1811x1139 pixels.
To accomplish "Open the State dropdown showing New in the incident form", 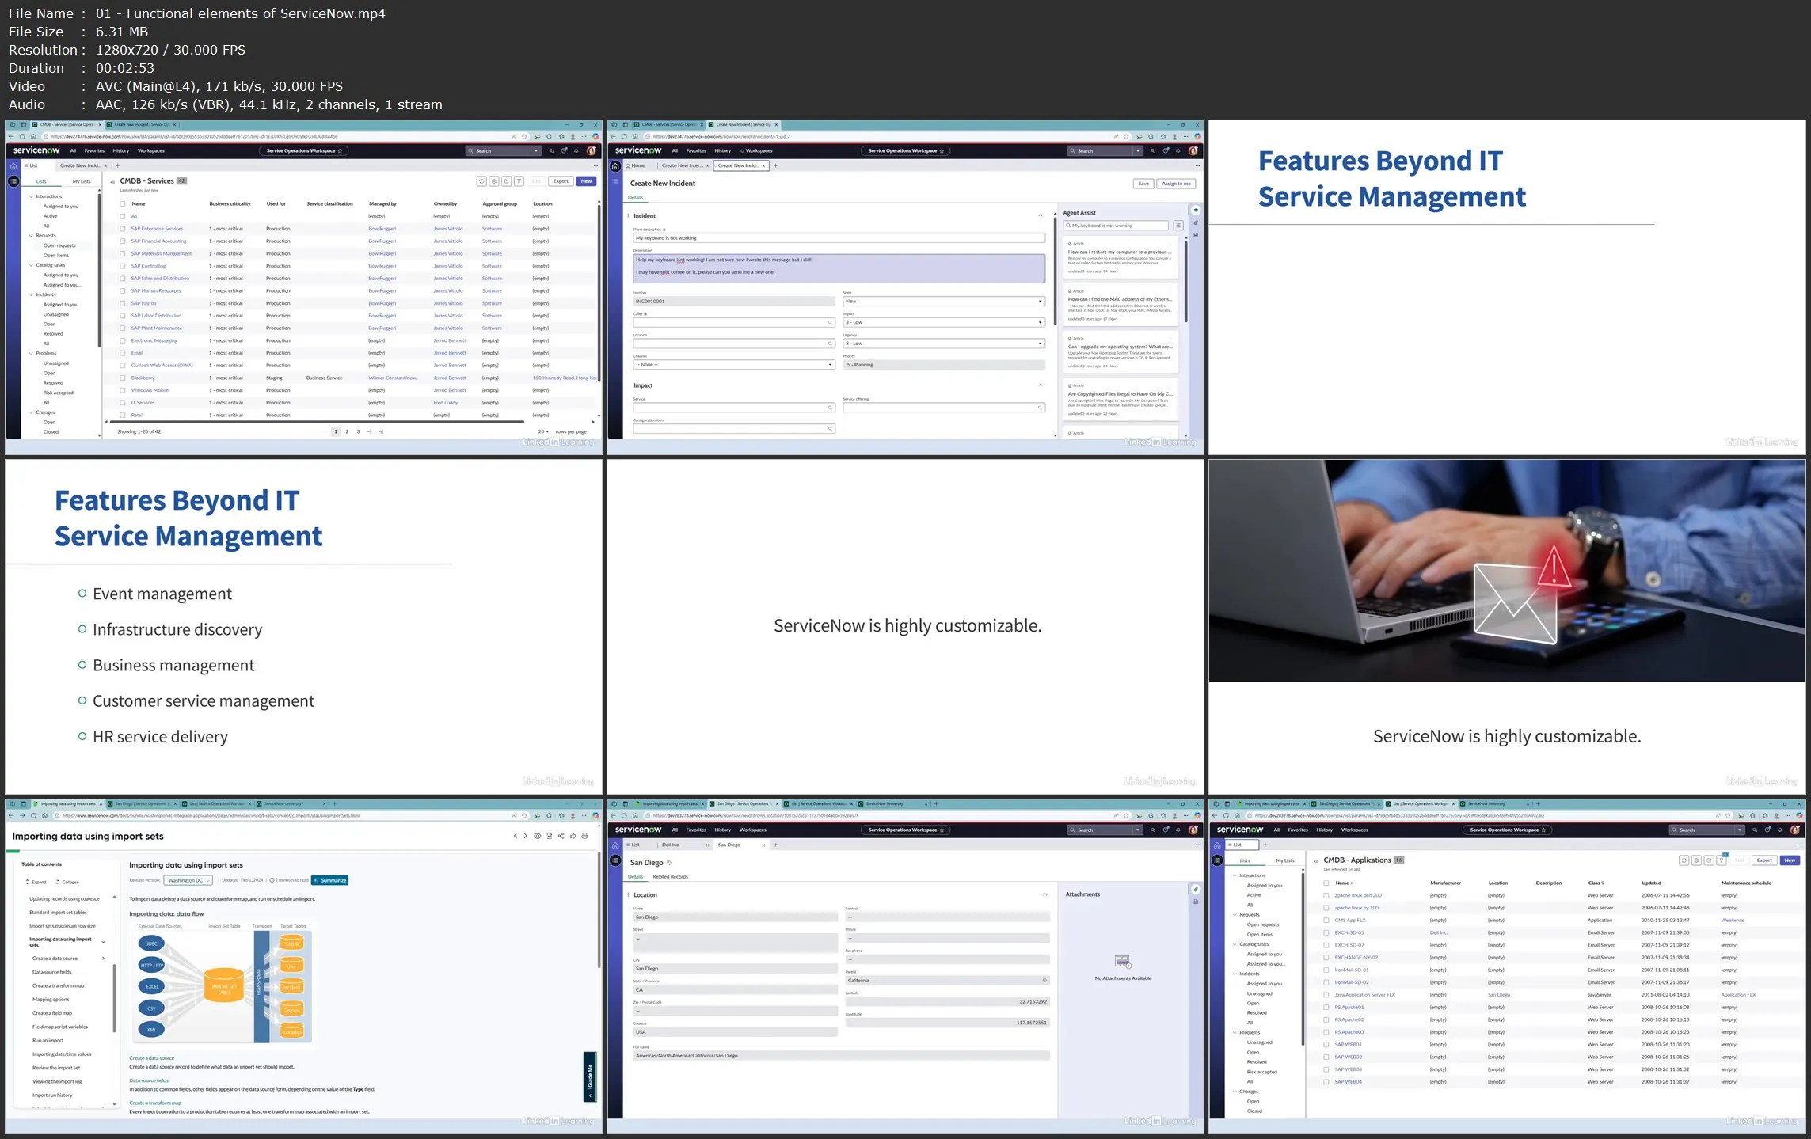I will click(944, 301).
